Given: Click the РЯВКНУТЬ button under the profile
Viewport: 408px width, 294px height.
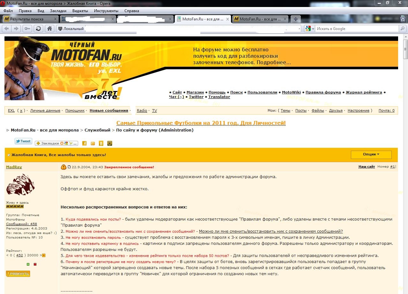Looking at the screenshot, I should tap(18, 274).
